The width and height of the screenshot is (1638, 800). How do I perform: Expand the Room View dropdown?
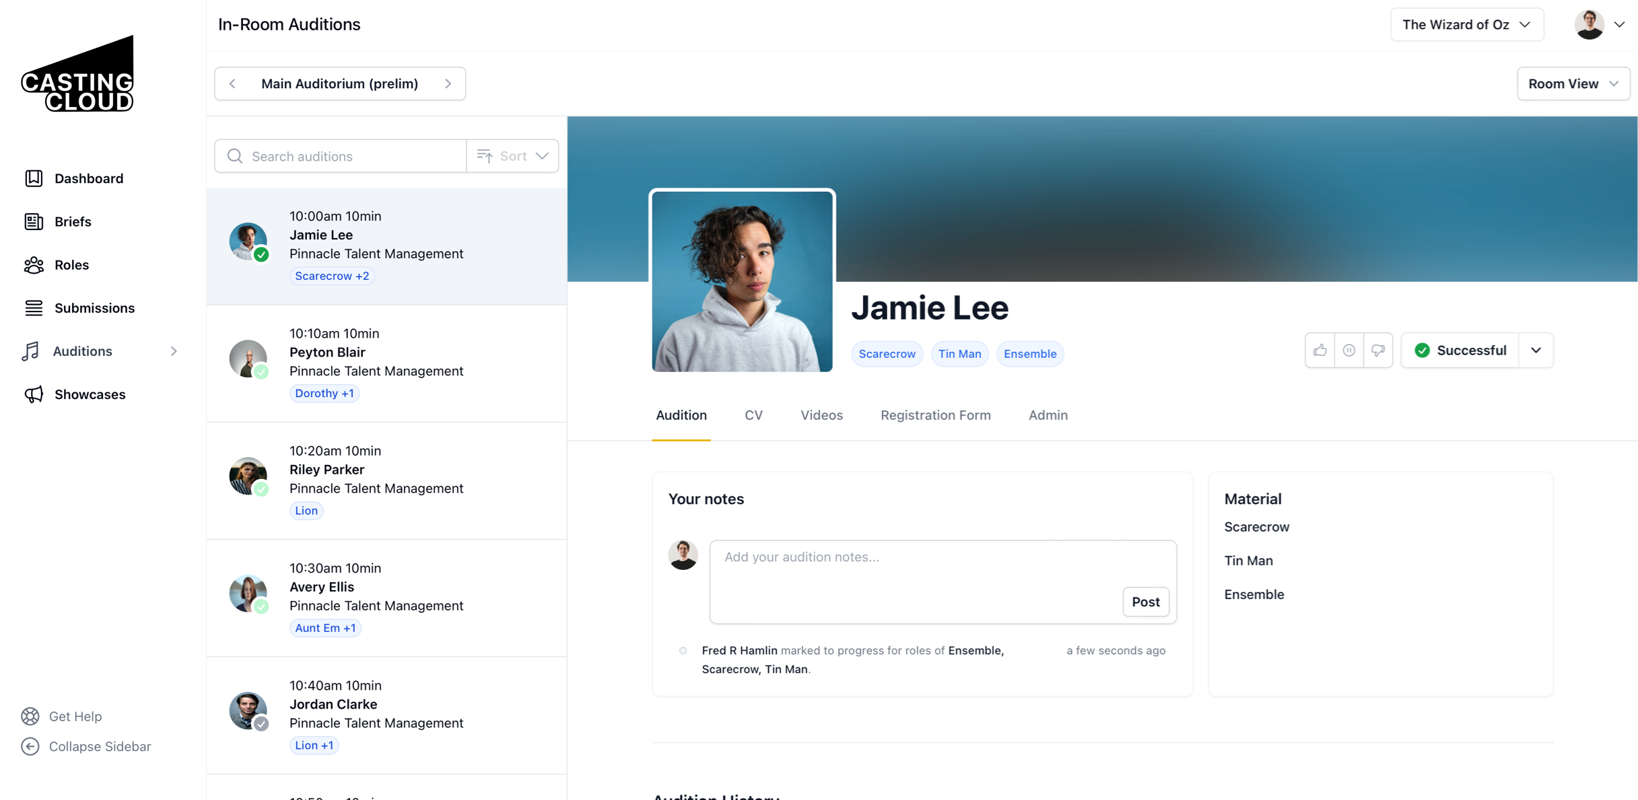(1573, 83)
